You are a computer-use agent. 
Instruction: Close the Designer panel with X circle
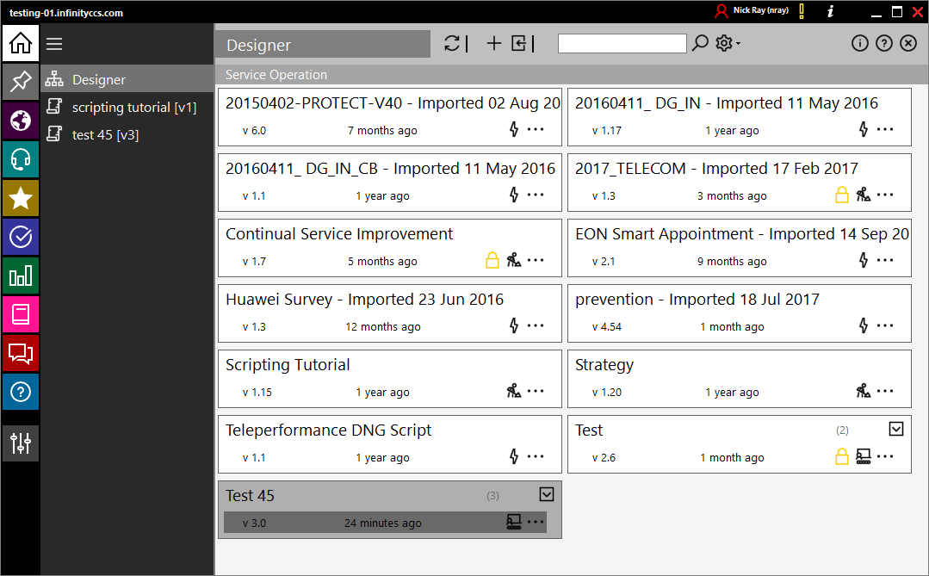pos(908,43)
